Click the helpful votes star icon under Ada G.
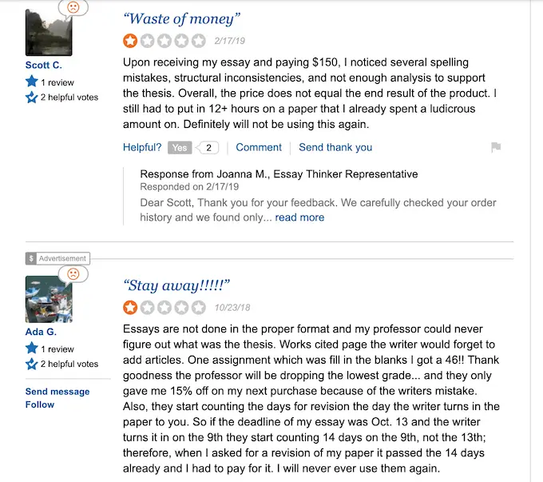Screen dimensions: 543x482 coord(32,364)
